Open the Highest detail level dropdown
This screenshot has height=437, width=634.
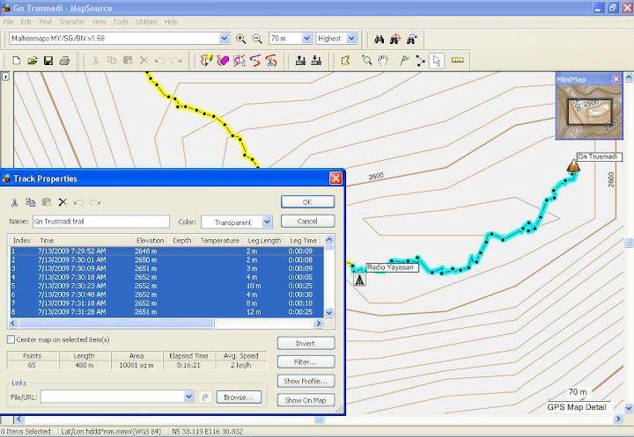click(x=351, y=39)
